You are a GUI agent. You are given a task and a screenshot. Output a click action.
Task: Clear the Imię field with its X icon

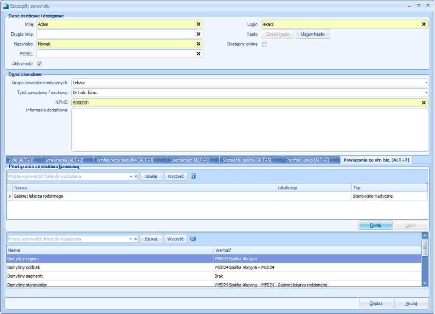click(198, 24)
